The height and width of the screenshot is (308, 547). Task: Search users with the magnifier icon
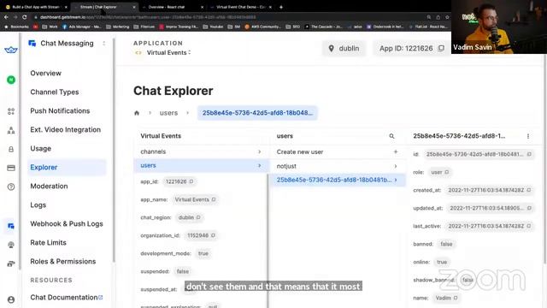(x=391, y=136)
